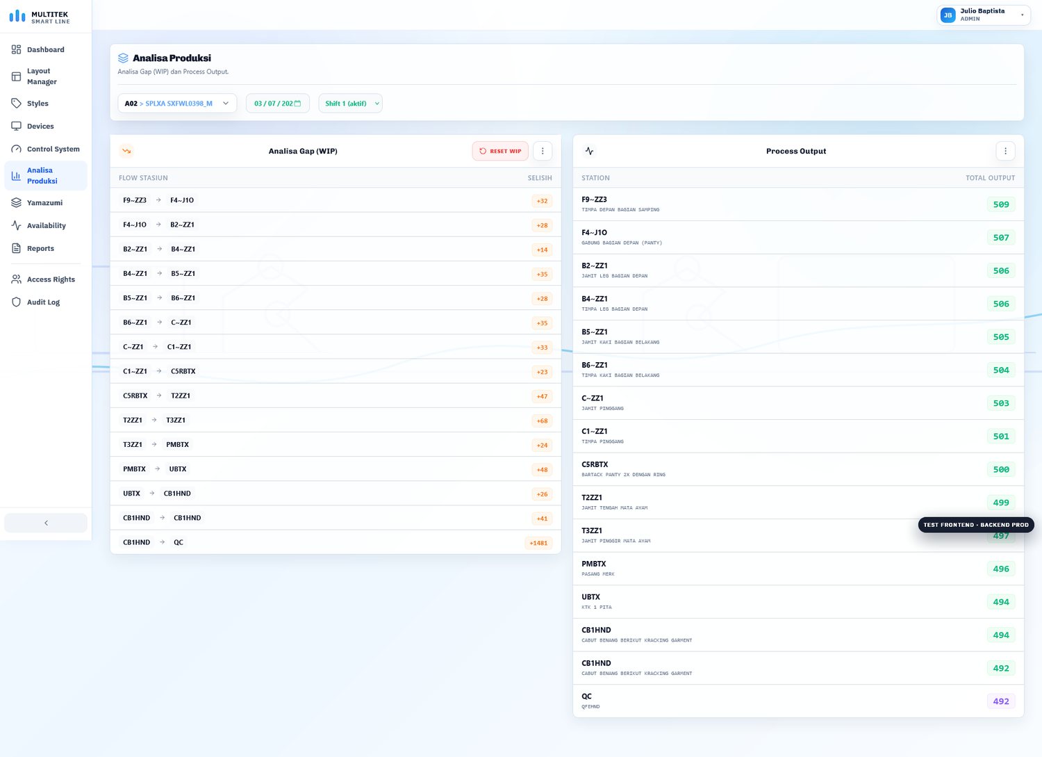Image resolution: width=1042 pixels, height=757 pixels.
Task: Select the Yamazumi menu item
Action: click(x=46, y=202)
